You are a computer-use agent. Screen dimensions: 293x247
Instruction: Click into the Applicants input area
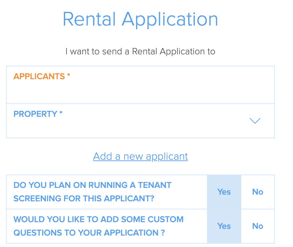pos(140,85)
